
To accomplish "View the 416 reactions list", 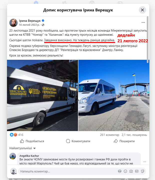I will (x=16, y=135).
